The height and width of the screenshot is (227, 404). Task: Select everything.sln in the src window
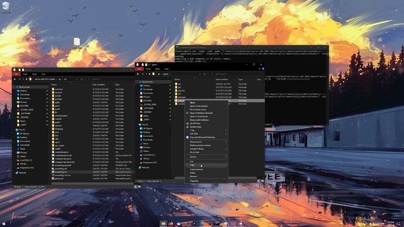tap(61, 172)
